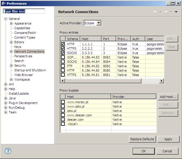Click Restore Defaults
This screenshot has width=182, height=159.
click(x=142, y=139)
